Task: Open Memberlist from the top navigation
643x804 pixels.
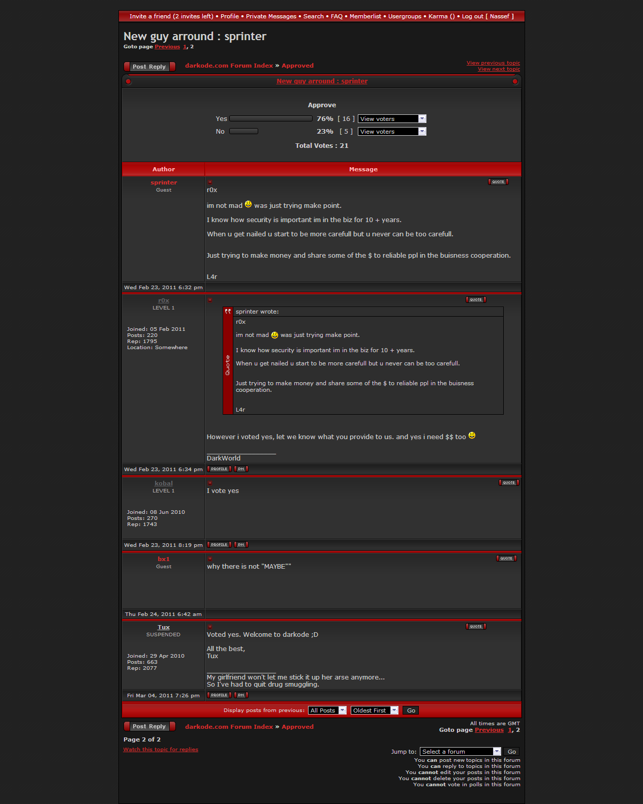Action: pos(365,16)
